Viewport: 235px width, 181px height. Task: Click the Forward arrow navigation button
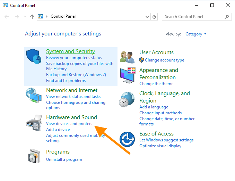[17, 17]
